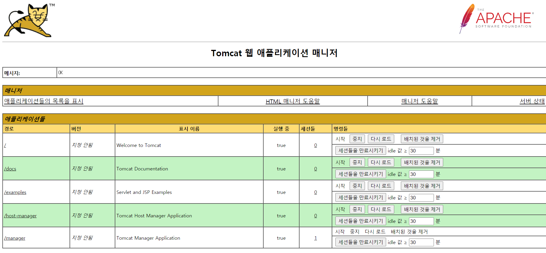Expire sessions for the /host-manager application

[x=361, y=221]
